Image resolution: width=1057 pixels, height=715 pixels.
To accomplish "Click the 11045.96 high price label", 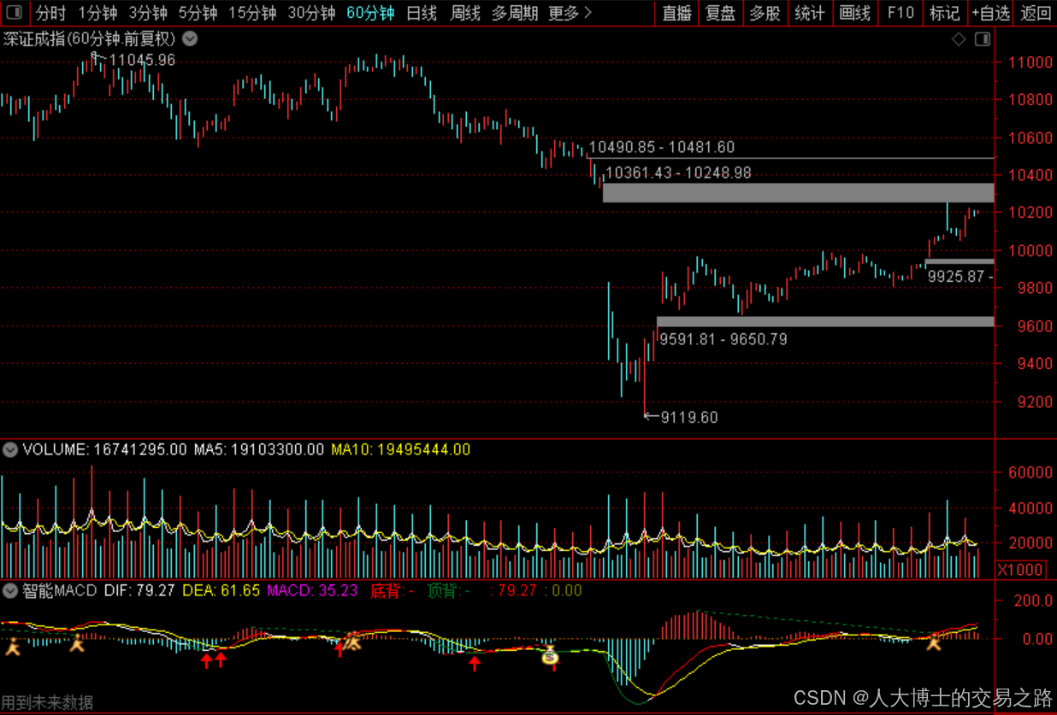I will tap(142, 60).
